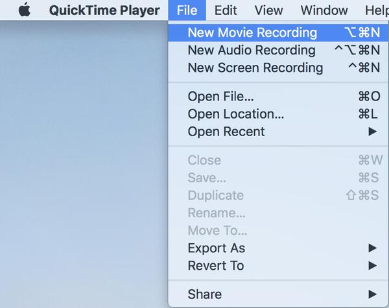Viewport: 389px width, 308px height.
Task: Open the Help menu
Action: pyautogui.click(x=376, y=10)
